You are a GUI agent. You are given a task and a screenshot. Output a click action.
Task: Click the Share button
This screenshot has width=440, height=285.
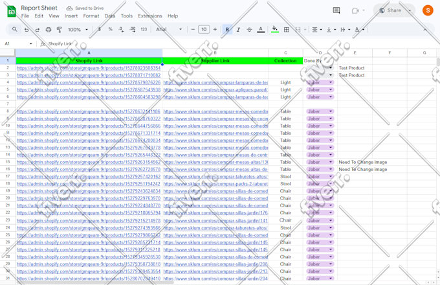pos(390,10)
